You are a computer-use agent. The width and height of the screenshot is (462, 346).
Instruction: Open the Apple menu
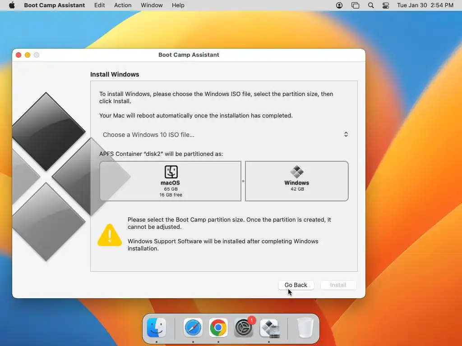(x=12, y=5)
